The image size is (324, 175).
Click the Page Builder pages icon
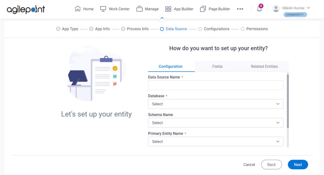point(203,9)
